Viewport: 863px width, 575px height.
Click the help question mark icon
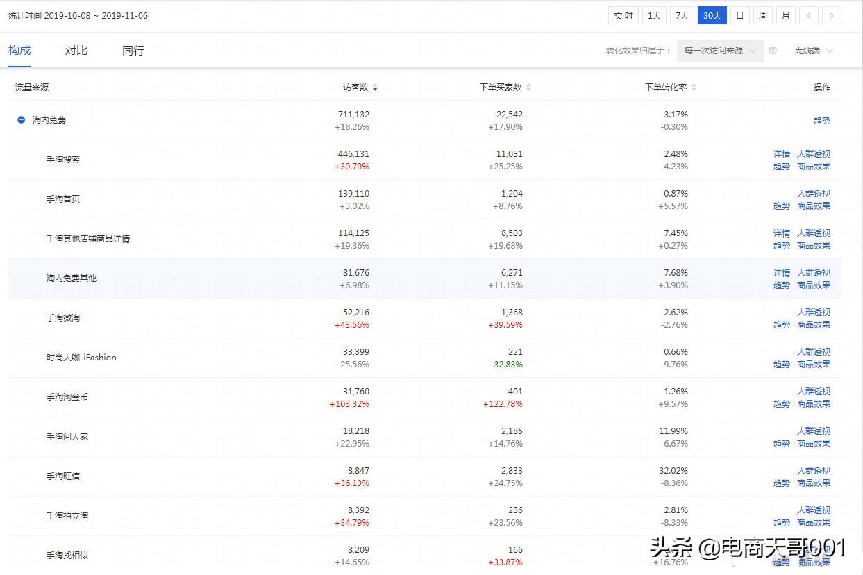(773, 51)
